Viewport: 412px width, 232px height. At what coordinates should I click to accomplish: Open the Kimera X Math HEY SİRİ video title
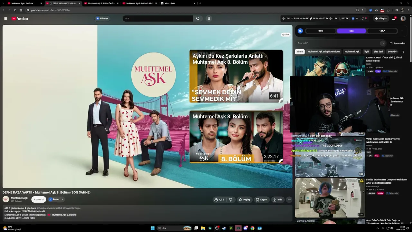tap(384, 59)
